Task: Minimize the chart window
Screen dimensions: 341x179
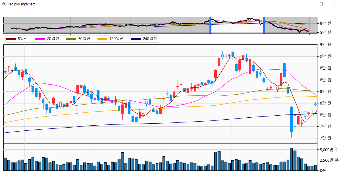Action: [x=308, y=4]
